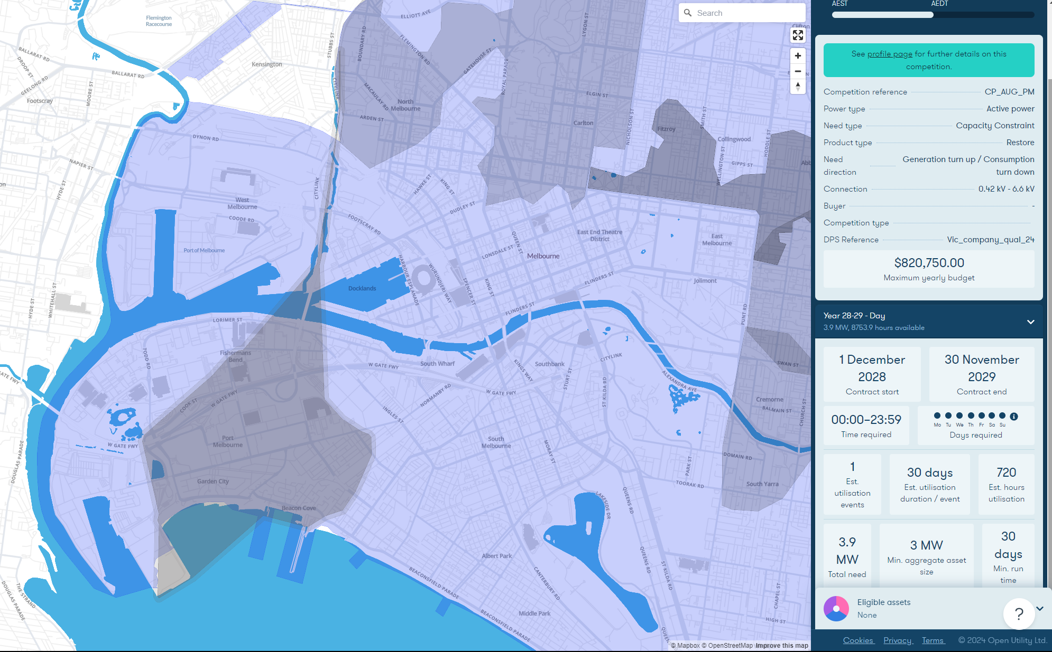Screen dimensions: 1052x652
Task: Select the 1 December 2028 contract start card
Action: pos(872,374)
